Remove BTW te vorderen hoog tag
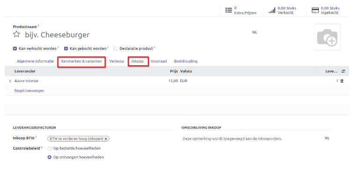 106,139
